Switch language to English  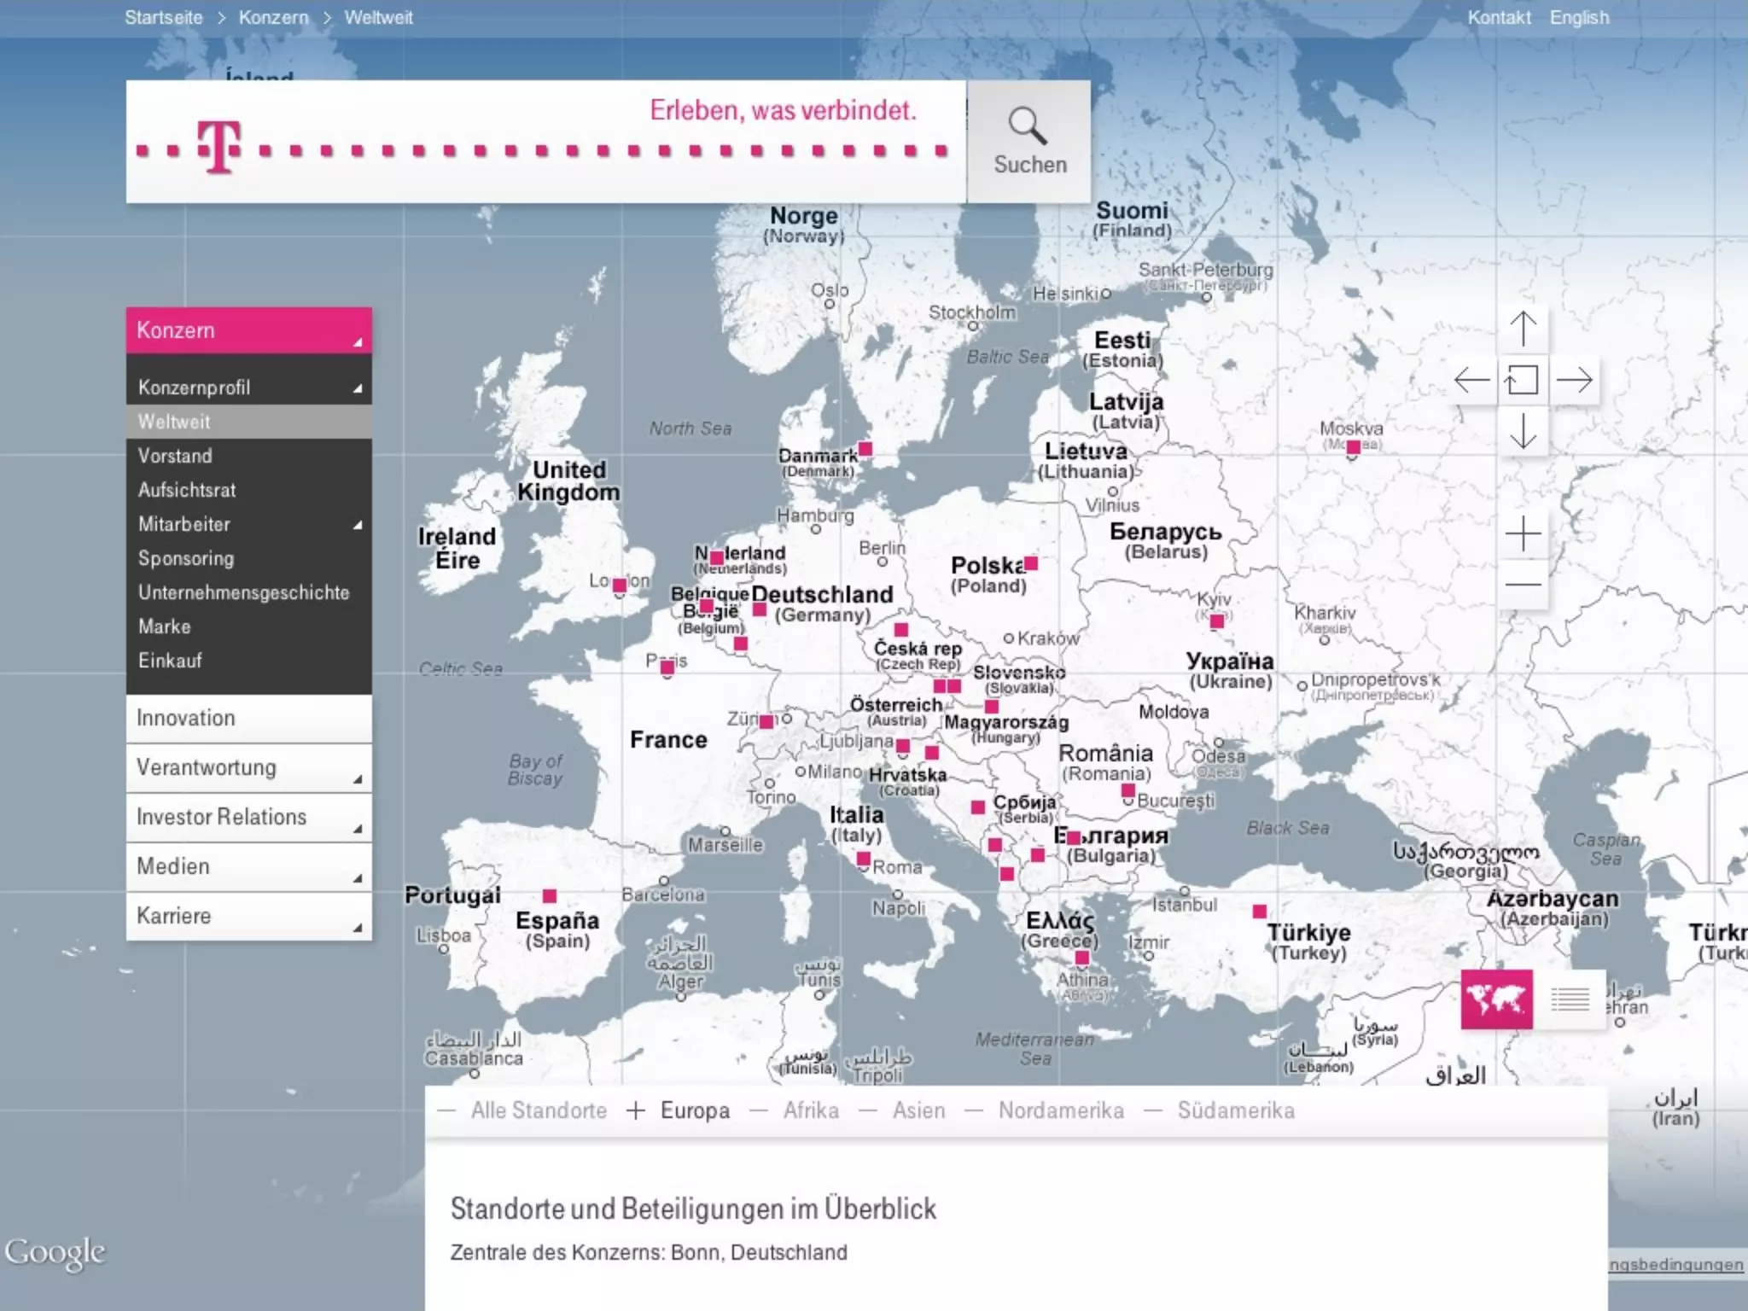coord(1579,17)
